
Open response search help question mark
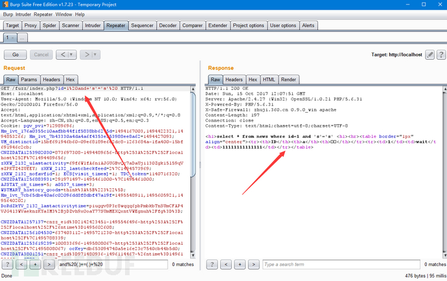click(x=212, y=264)
